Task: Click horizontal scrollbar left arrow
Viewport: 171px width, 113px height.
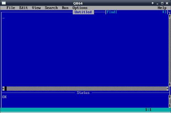Action: click(3, 89)
